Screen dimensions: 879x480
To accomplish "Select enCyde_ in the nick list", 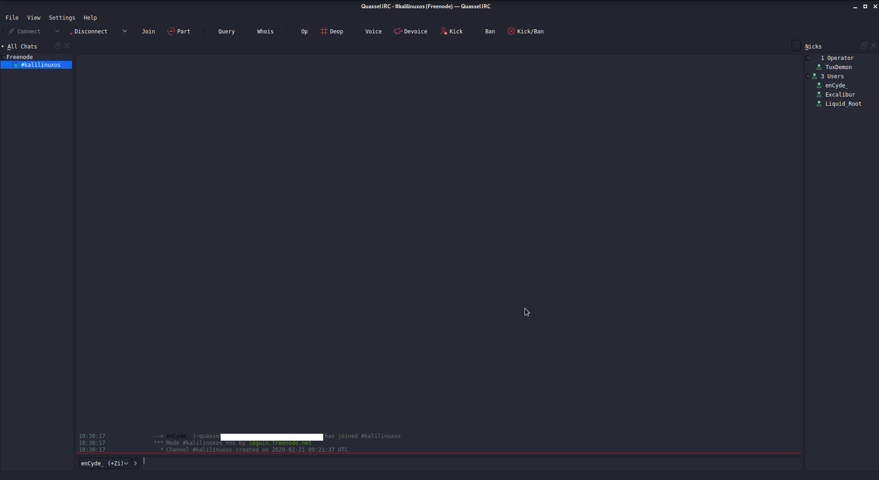I will [x=836, y=86].
